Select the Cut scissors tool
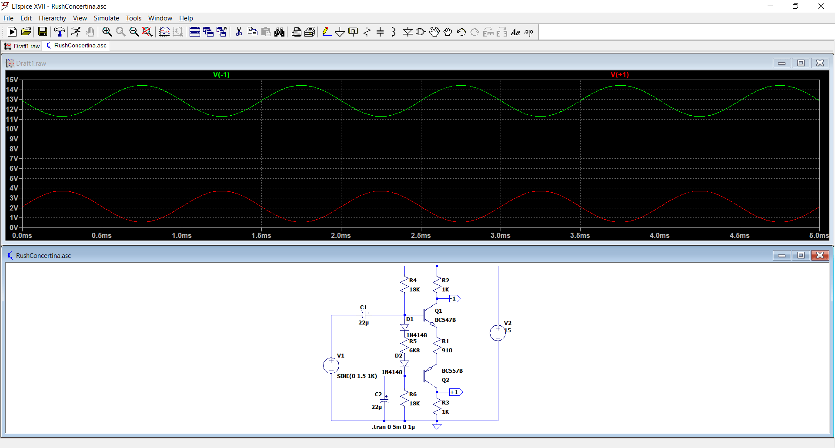The height and width of the screenshot is (448, 835). point(239,32)
